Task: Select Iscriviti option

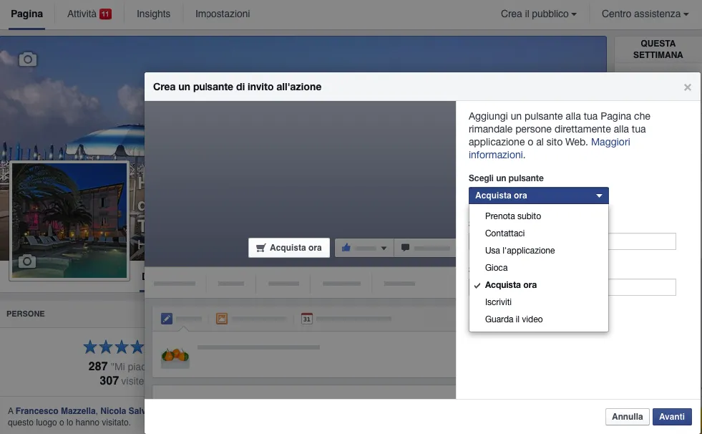Action: [x=539, y=302]
